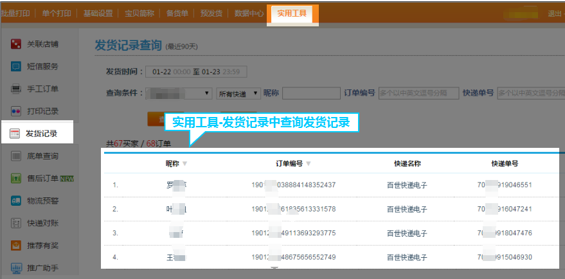
Task: Click order number ending 038884148352437
Action: pos(294,185)
